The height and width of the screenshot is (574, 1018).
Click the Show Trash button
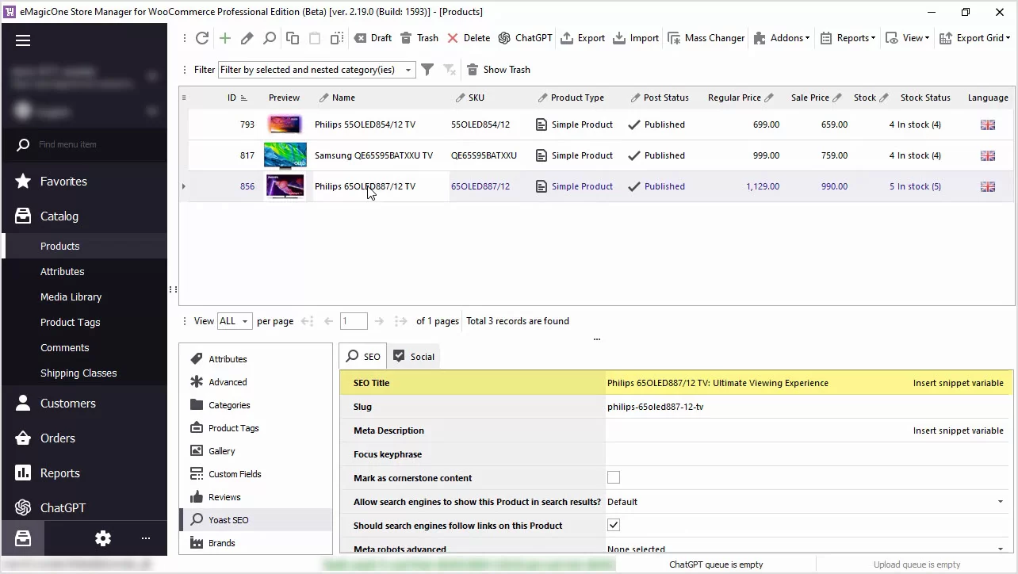pyautogui.click(x=498, y=70)
